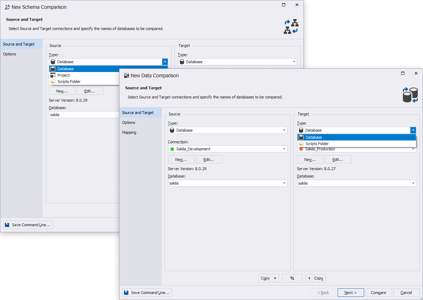This screenshot has height=300, width=423.
Task: Open the Target Type dropdown in Schema Comparison
Action: pos(294,62)
